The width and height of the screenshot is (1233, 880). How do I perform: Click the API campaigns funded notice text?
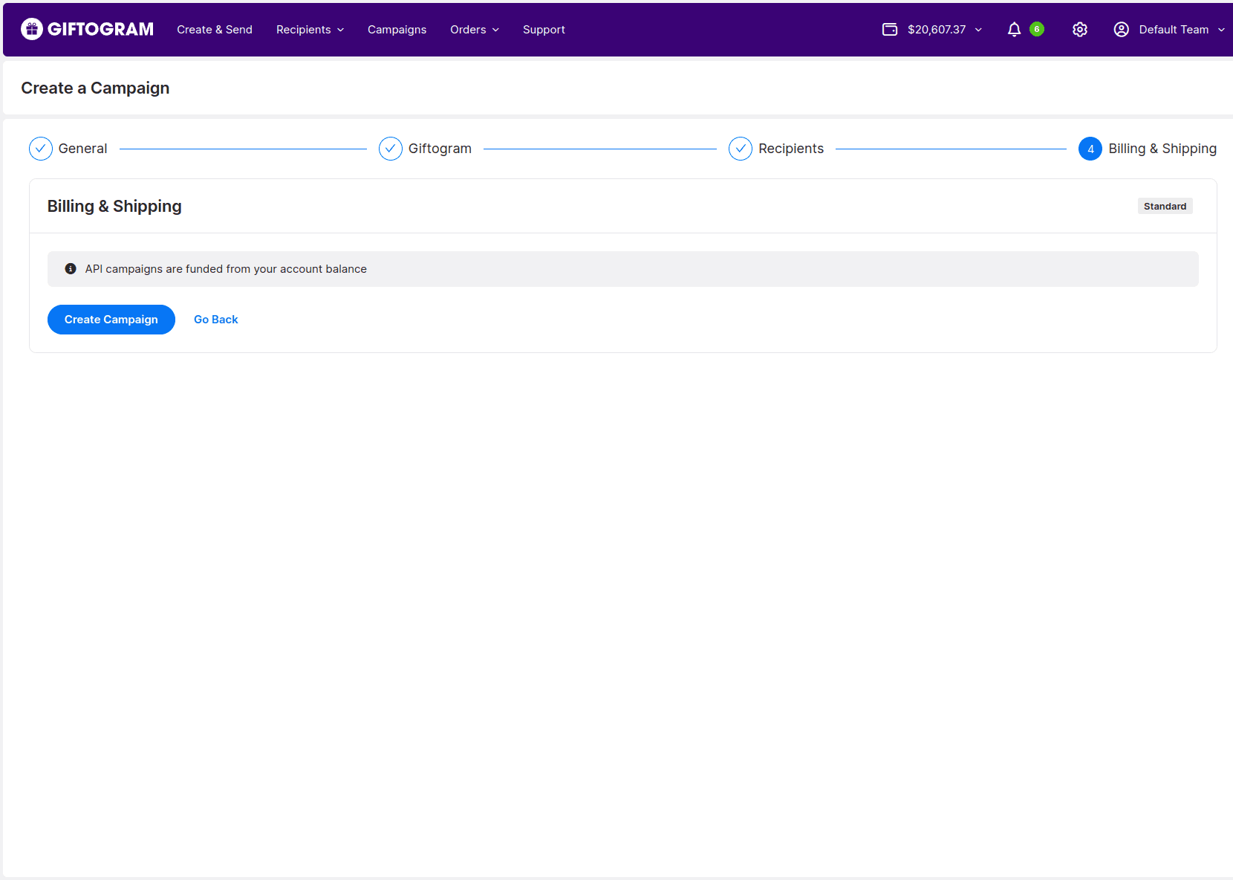pyautogui.click(x=226, y=269)
